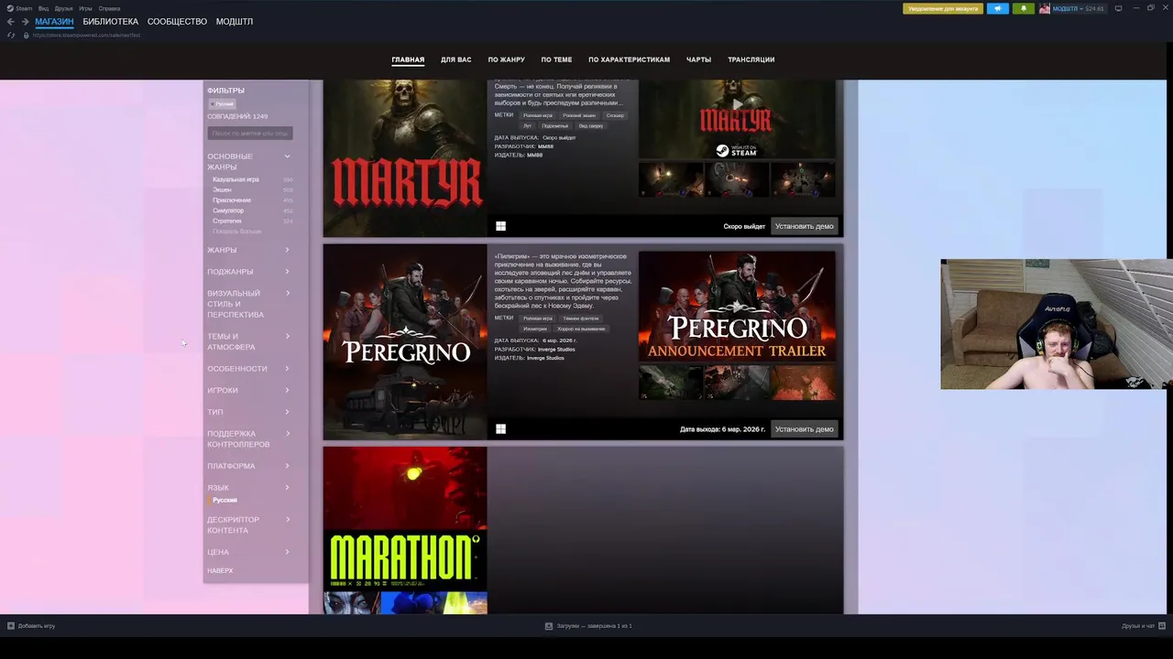Viewport: 1173px width, 659px height.
Task: Click the Windows icon on the Martyr card
Action: [500, 226]
